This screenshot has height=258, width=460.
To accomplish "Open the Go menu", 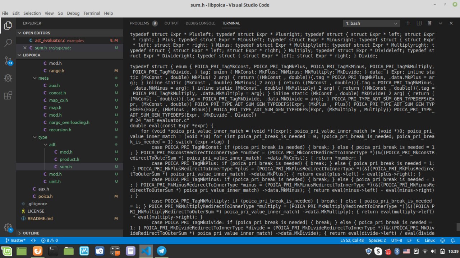I will [x=60, y=13].
